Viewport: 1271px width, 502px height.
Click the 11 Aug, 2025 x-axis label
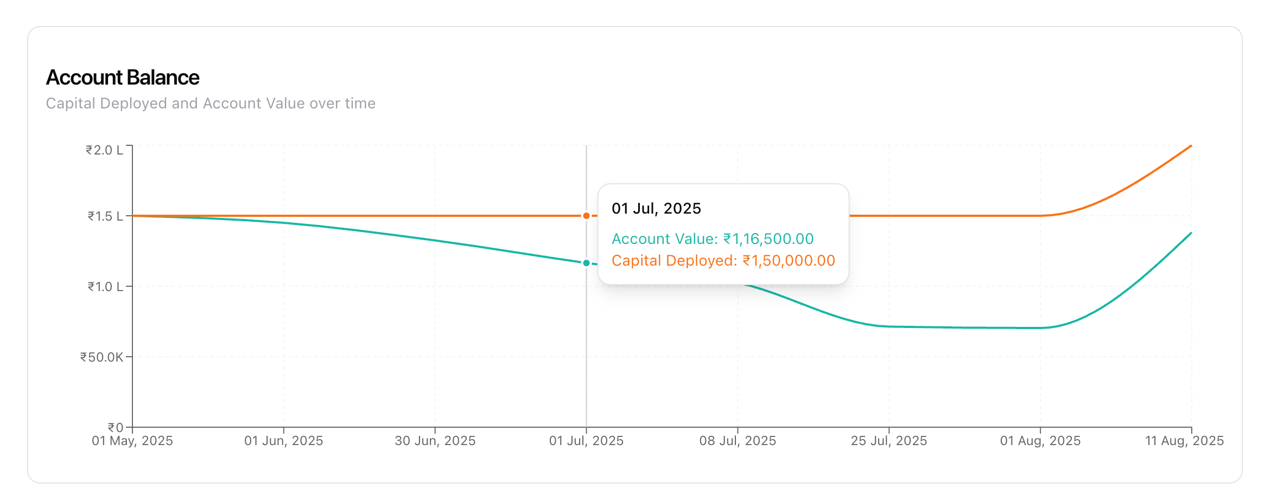coord(1184,441)
